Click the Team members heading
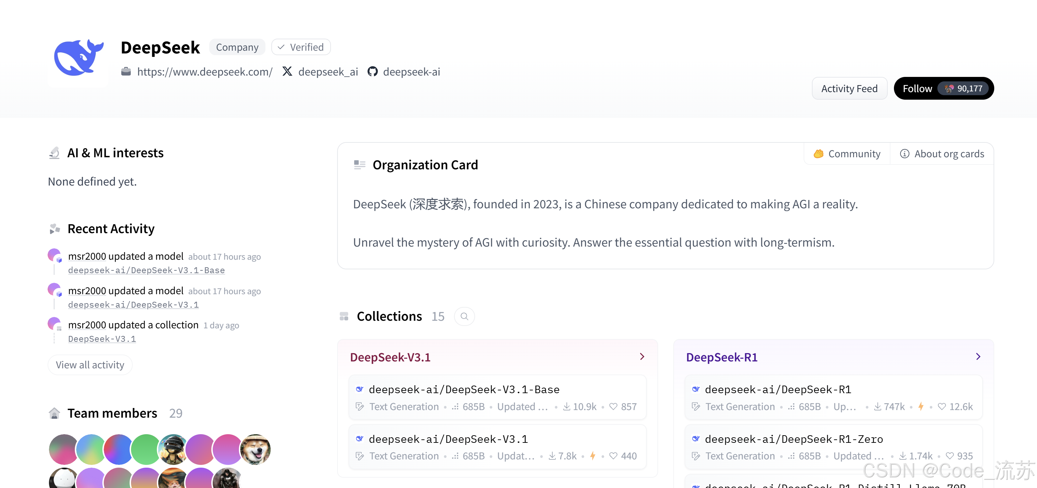 click(x=112, y=413)
